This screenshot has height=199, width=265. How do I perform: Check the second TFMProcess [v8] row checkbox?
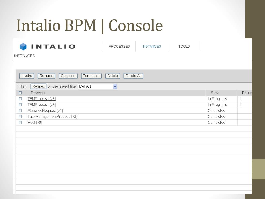[x=20, y=105]
